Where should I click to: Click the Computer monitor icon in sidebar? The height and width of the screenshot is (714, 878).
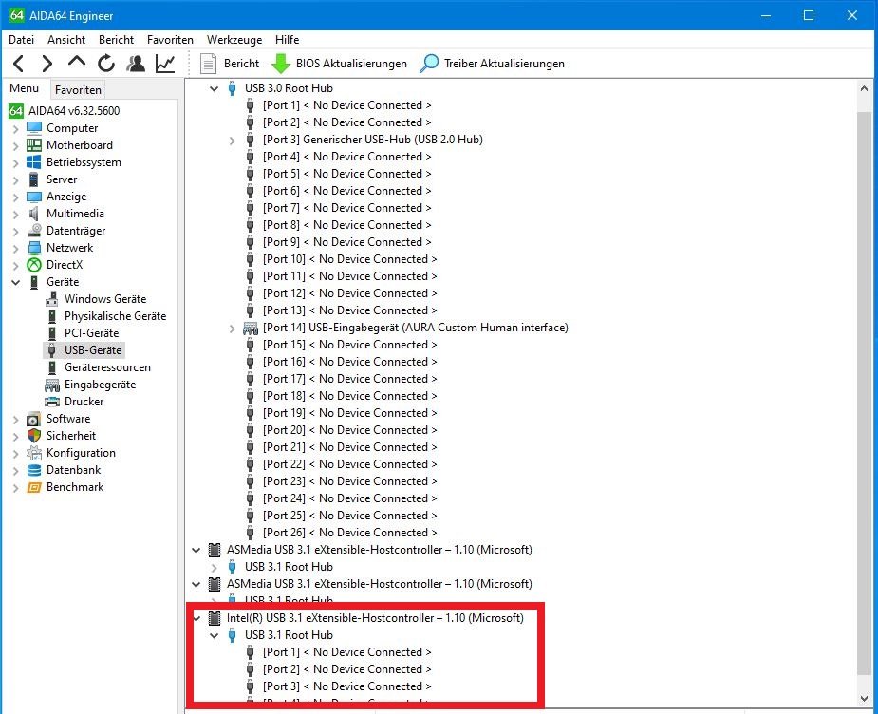(x=34, y=127)
